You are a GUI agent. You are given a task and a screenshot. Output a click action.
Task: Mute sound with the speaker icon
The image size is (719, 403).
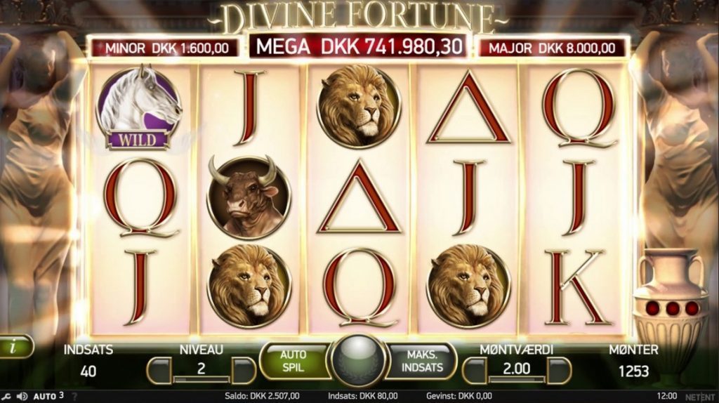pos(22,397)
